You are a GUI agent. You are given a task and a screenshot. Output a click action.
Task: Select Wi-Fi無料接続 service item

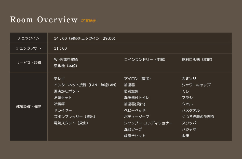[66, 60]
